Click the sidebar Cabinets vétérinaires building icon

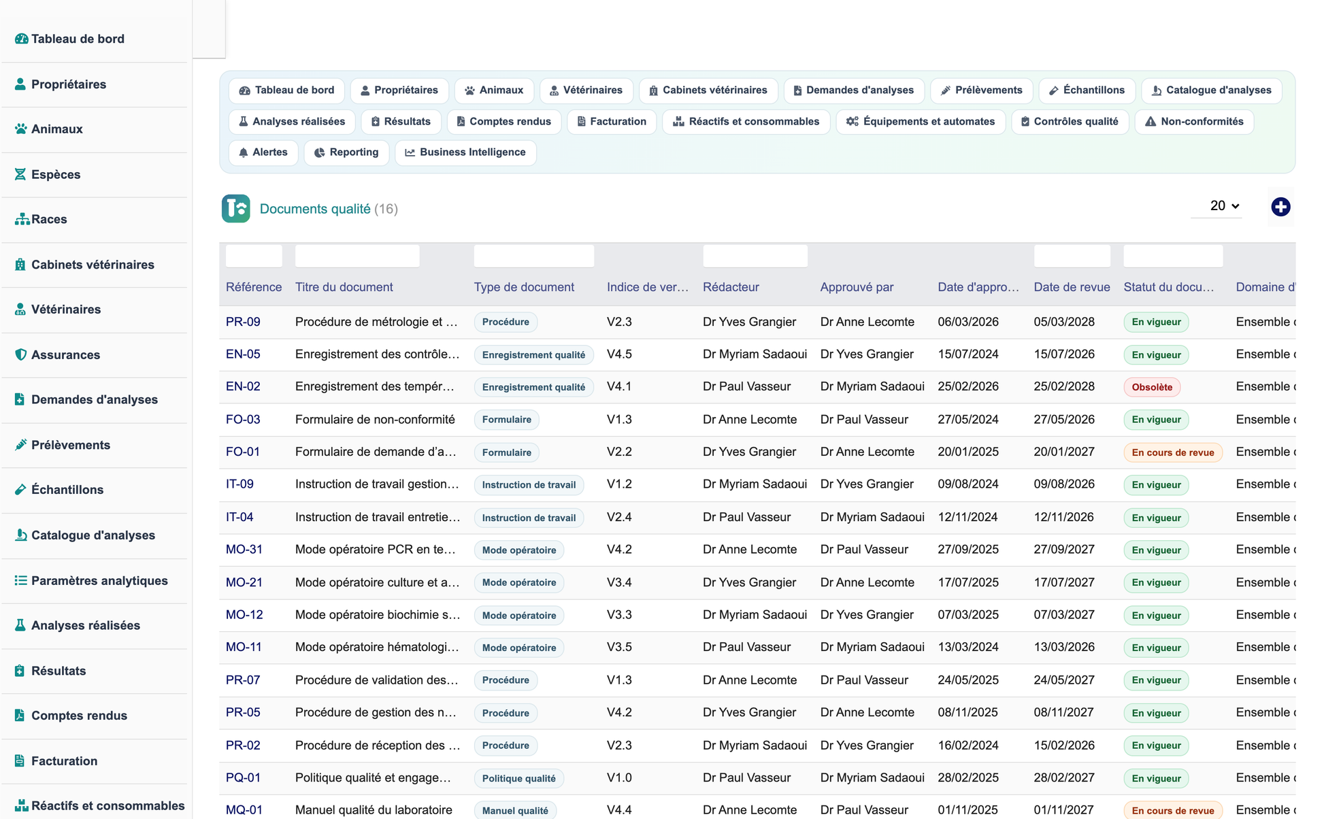20,265
